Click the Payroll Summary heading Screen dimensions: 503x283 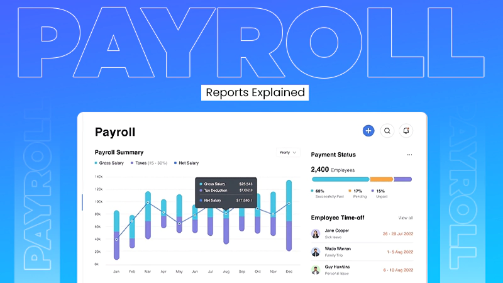pyautogui.click(x=119, y=152)
